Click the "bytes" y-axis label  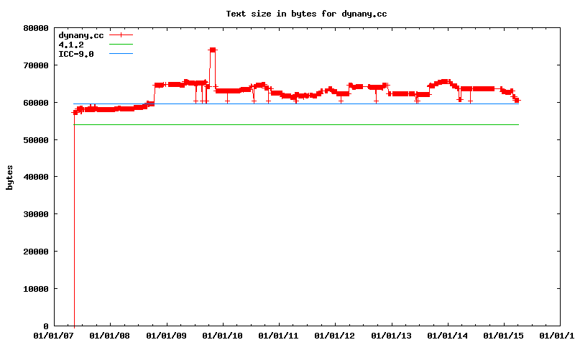point(10,177)
